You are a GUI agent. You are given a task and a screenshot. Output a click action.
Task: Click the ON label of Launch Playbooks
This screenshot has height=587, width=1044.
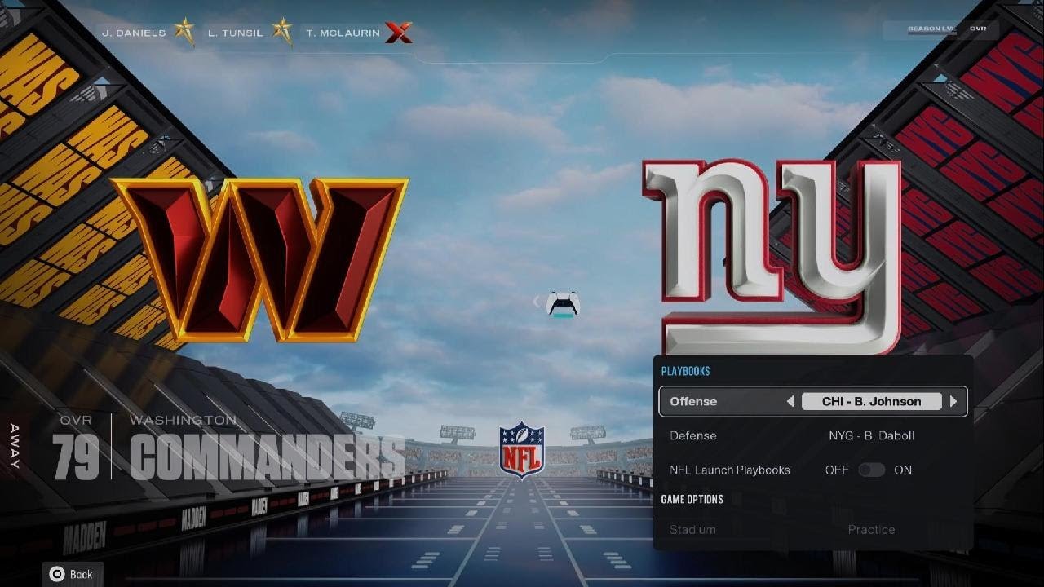pos(903,470)
